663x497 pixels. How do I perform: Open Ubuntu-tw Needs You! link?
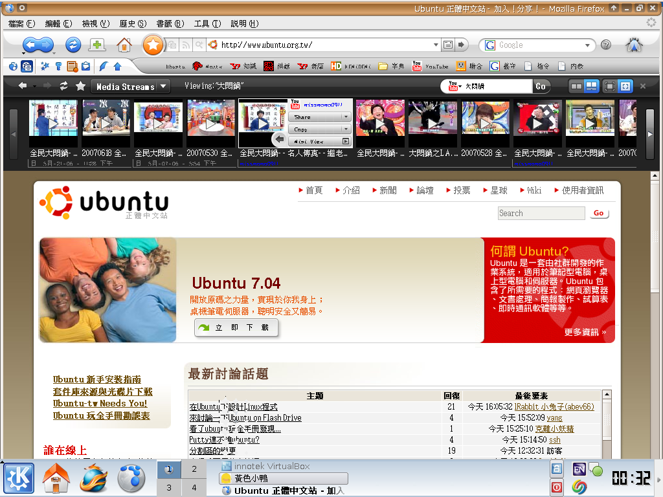tap(100, 404)
